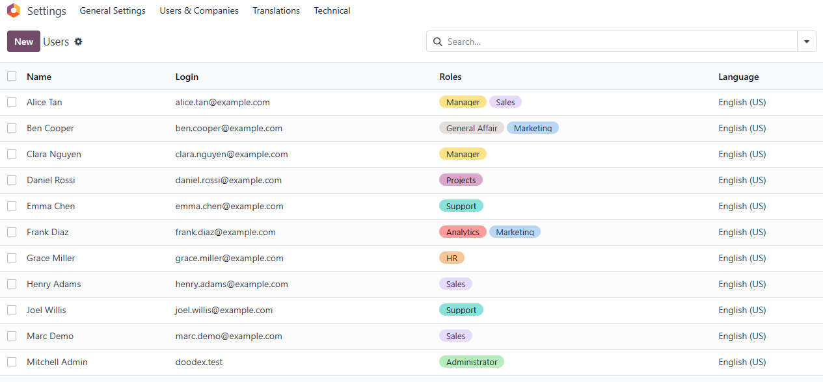Screen dimensions: 823x382
Task: Click login frank.diaz@example.com
Action: pos(225,232)
